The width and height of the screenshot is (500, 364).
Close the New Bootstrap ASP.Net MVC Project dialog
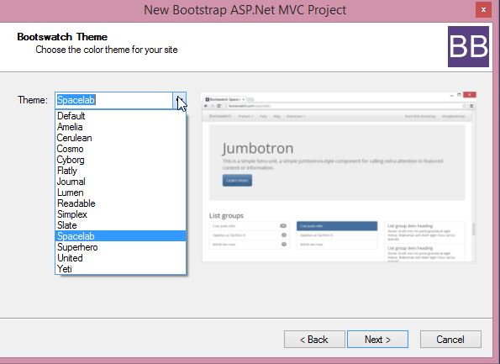[483, 9]
